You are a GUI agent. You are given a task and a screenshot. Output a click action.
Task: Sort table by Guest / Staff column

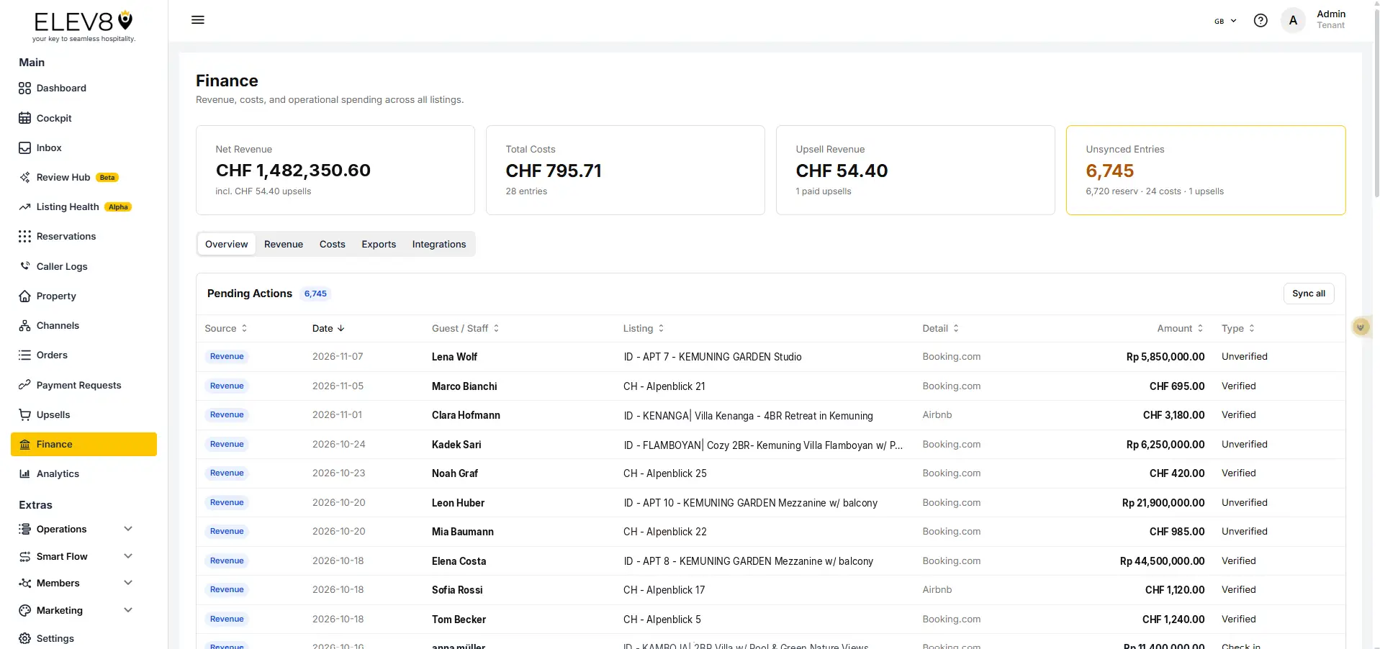(466, 328)
